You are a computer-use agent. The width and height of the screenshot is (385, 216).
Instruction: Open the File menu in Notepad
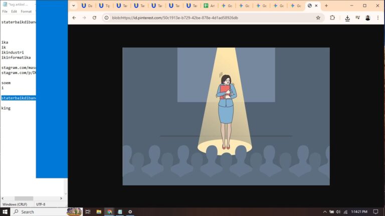5,11
